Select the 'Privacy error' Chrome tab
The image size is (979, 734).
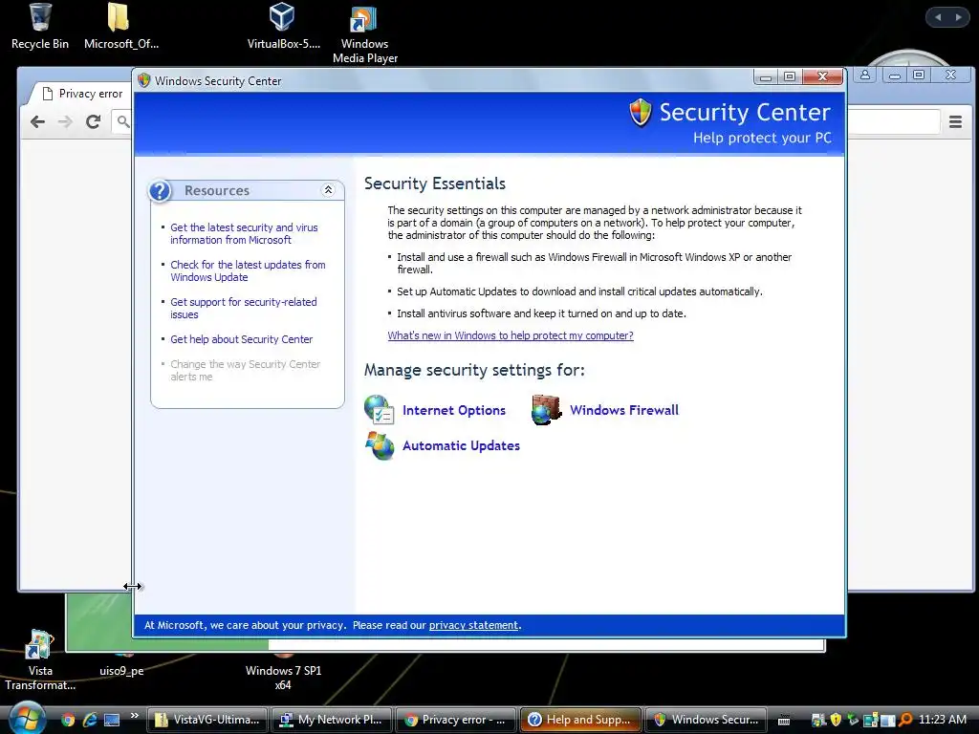82,94
